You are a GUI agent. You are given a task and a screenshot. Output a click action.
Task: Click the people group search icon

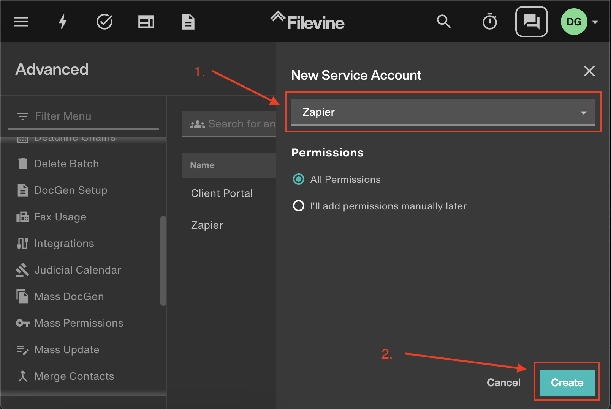(x=198, y=124)
